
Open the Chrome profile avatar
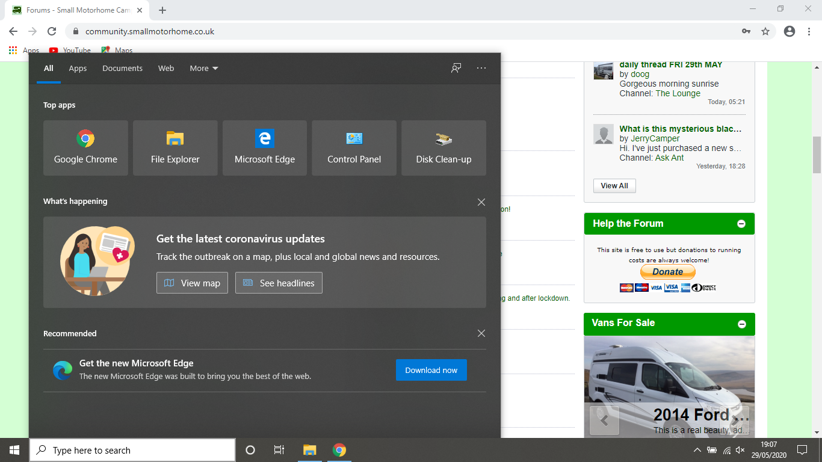(x=790, y=31)
